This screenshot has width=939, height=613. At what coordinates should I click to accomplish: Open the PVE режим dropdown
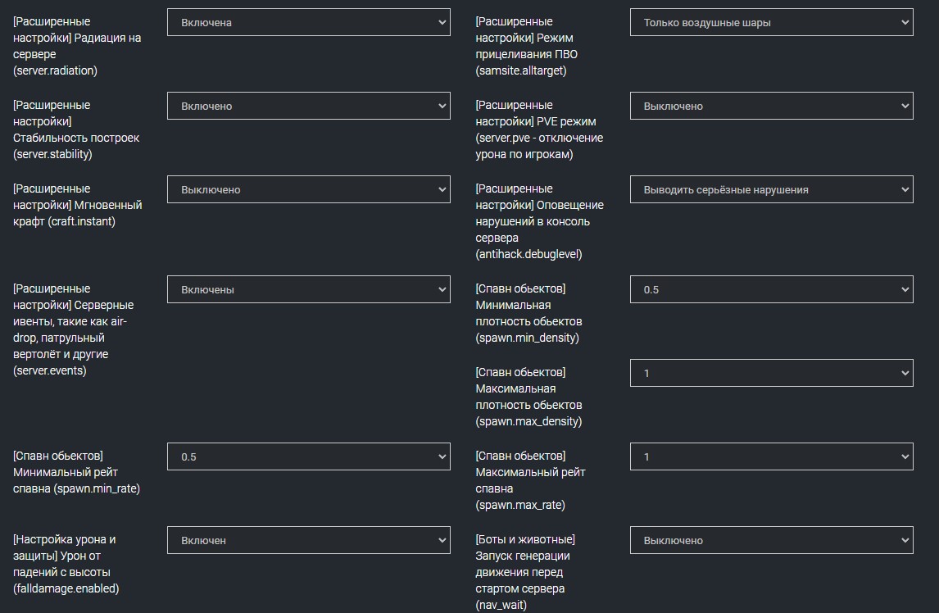pyautogui.click(x=771, y=105)
